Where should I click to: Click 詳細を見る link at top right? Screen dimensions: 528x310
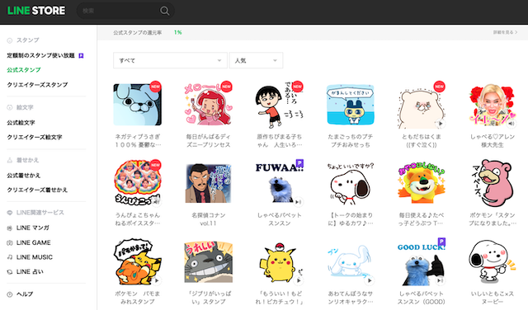[x=505, y=32]
